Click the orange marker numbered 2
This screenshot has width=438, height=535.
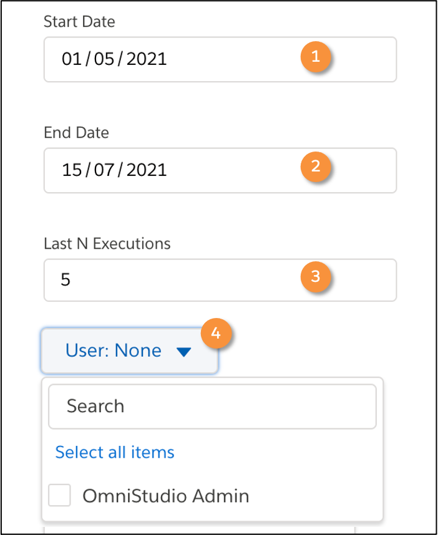[316, 167]
